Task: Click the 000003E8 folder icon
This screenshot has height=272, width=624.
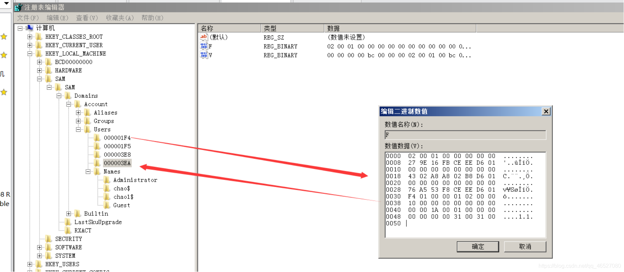Action: coord(97,154)
